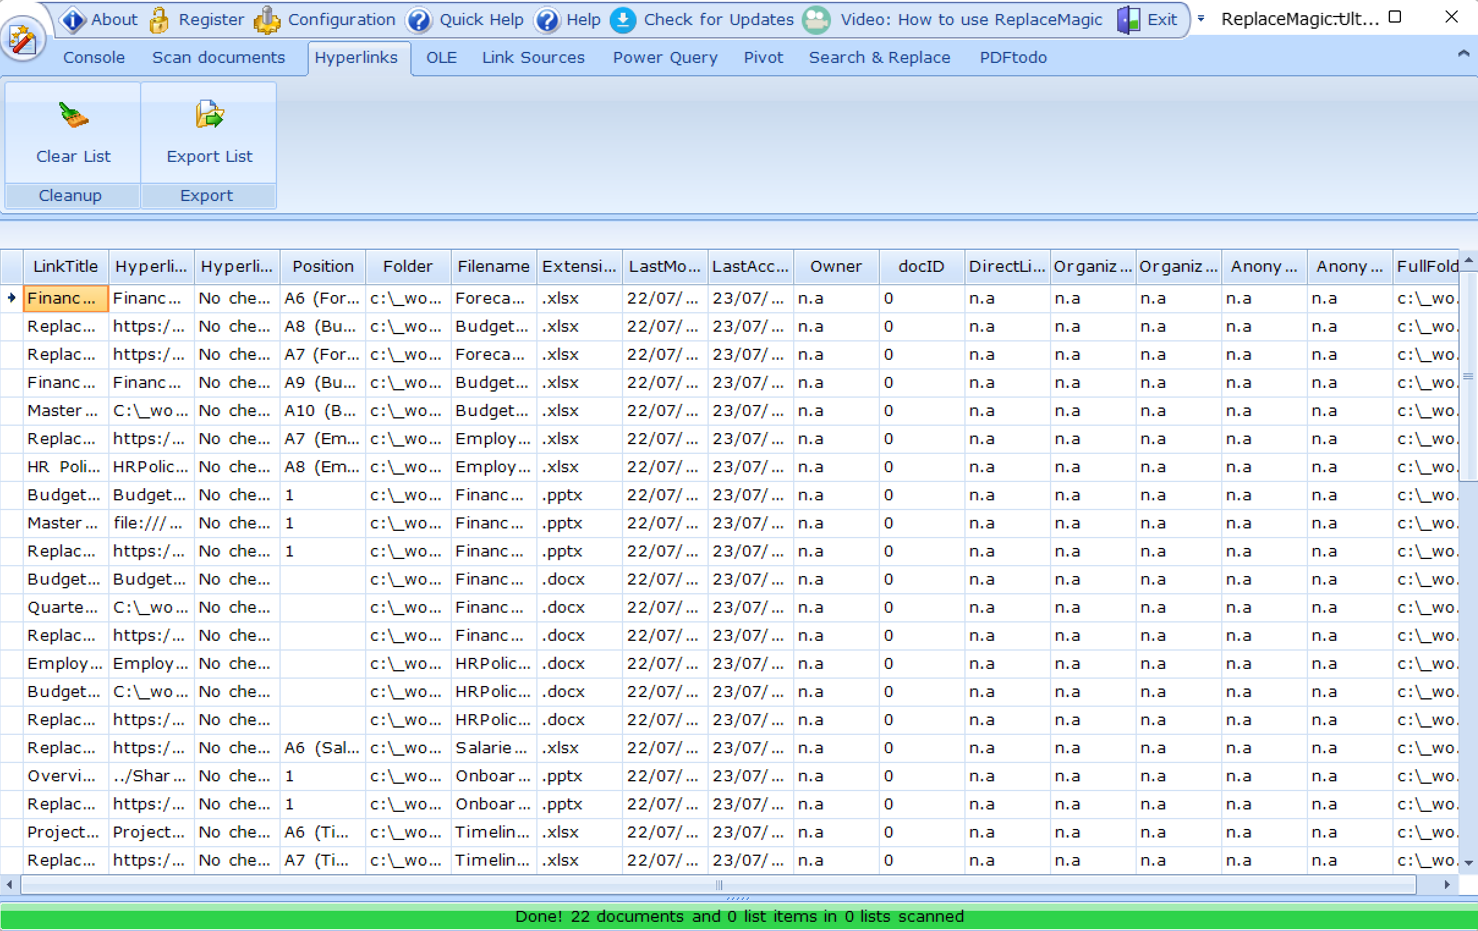Viewport: 1478px width, 931px height.
Task: Export the list using the Export List icon
Action: (x=209, y=133)
